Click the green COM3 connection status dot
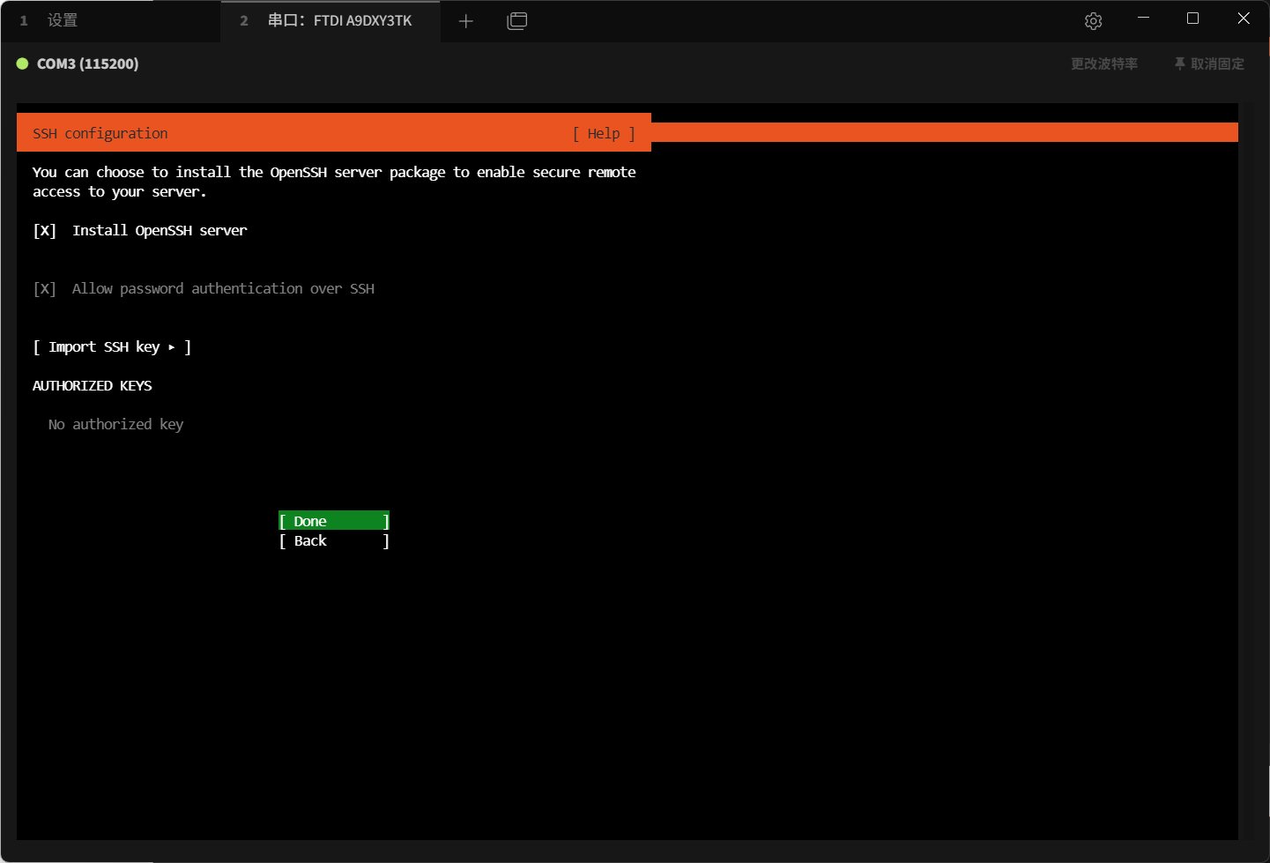 point(23,63)
